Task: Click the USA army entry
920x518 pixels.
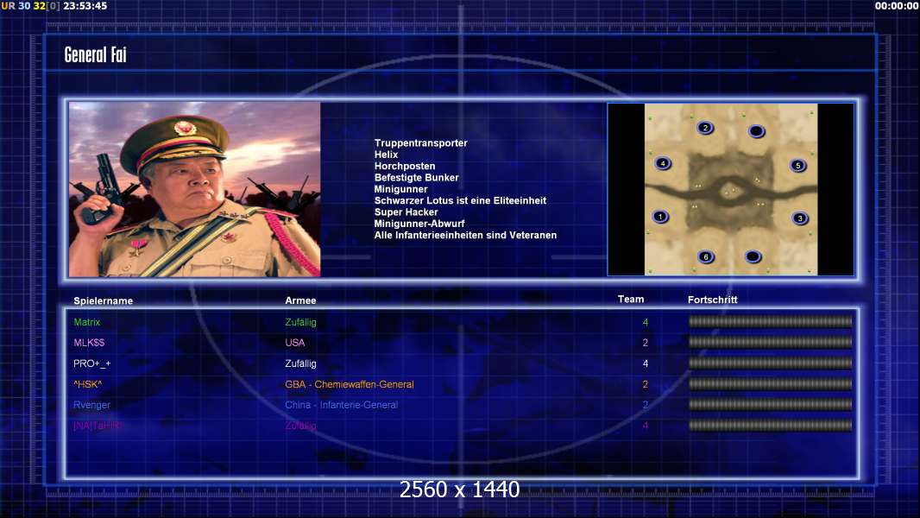Action: (294, 343)
